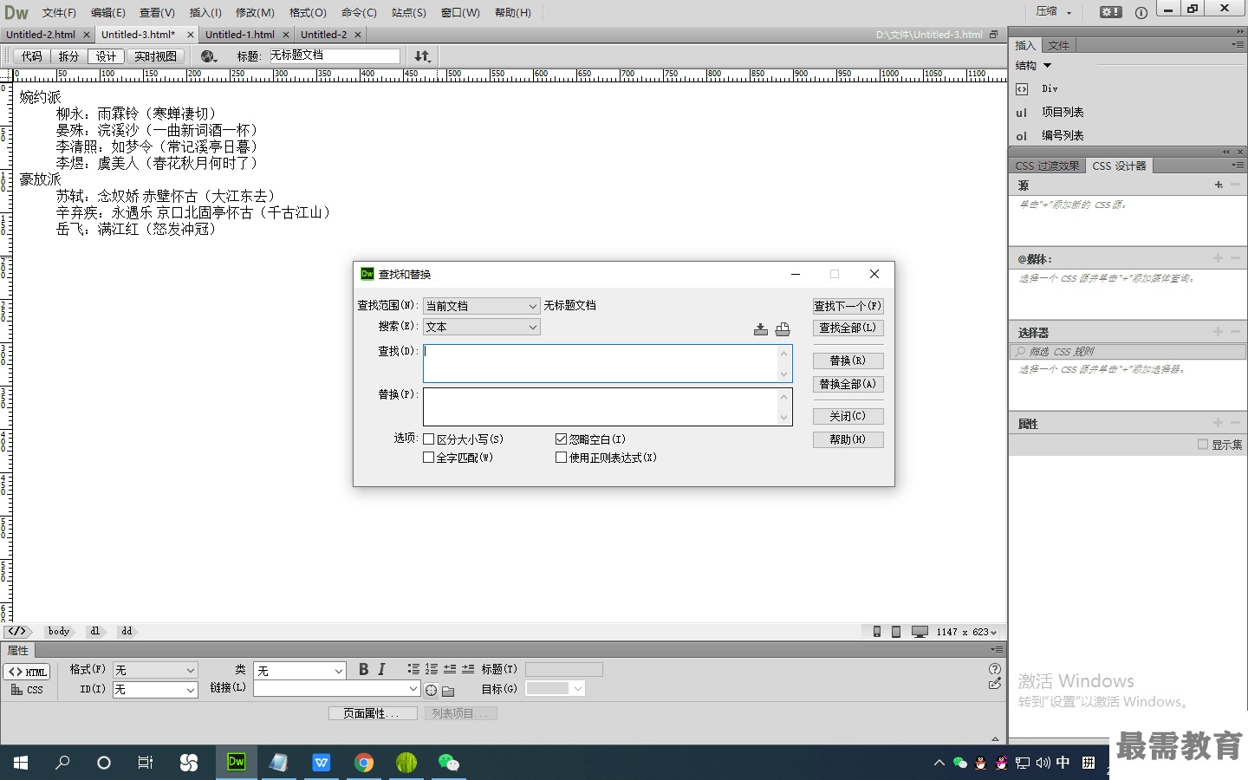Click the Point to File target icon
This screenshot has width=1248, height=780.
coord(431,691)
